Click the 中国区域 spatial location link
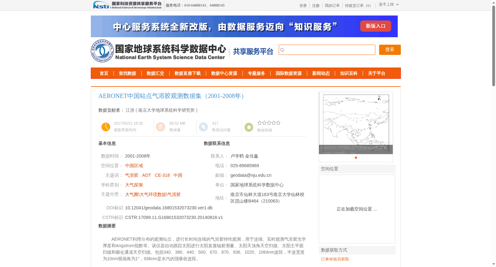This screenshot has height=267, width=496. [134, 166]
